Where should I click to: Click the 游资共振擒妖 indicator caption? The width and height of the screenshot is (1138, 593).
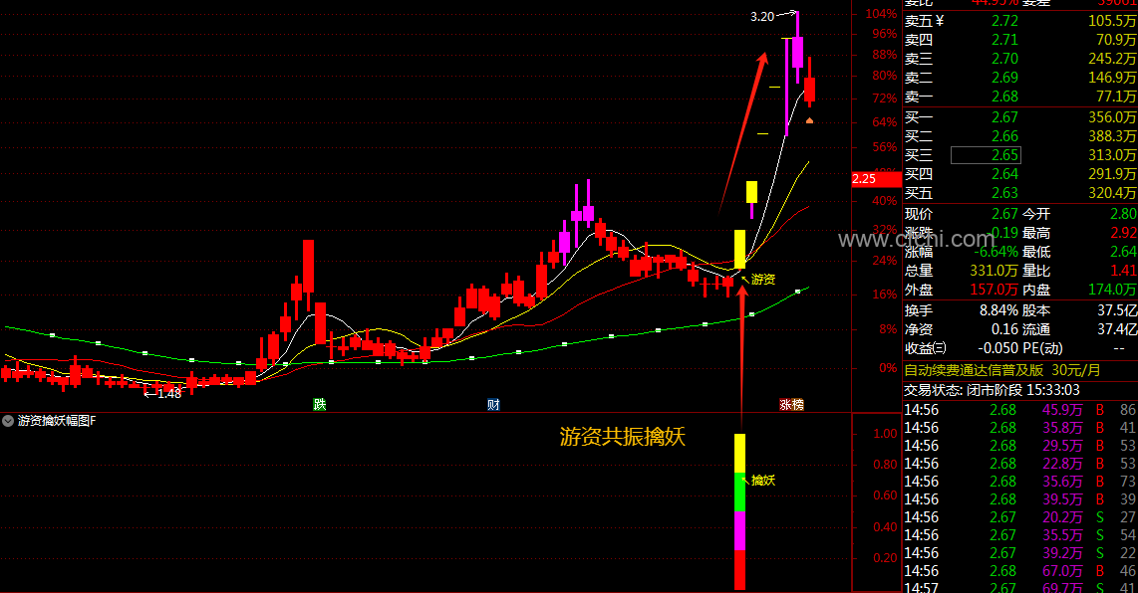pos(622,437)
